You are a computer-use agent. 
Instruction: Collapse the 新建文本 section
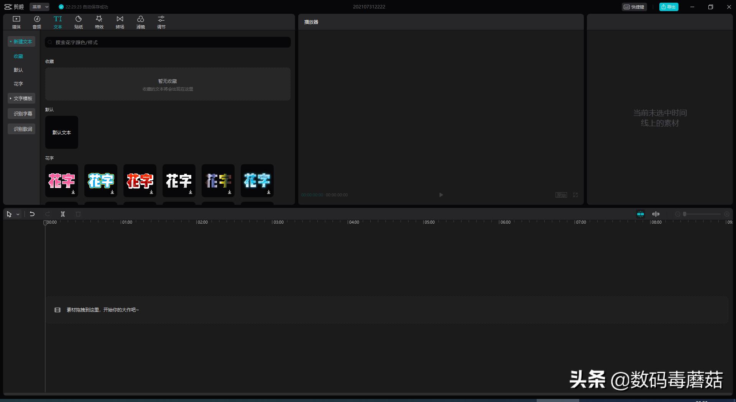click(x=21, y=41)
